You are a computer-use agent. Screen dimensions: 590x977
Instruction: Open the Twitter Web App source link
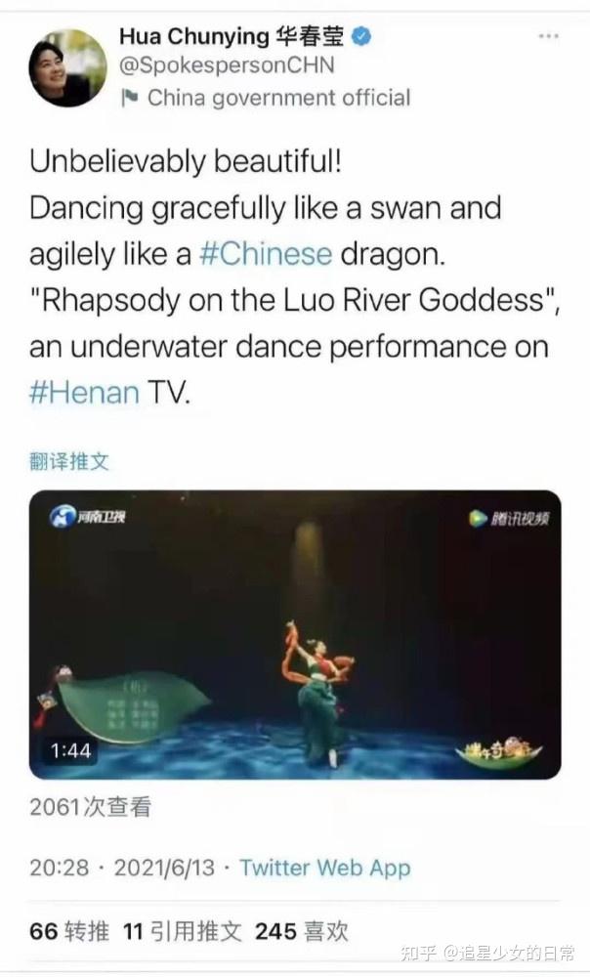tap(324, 868)
